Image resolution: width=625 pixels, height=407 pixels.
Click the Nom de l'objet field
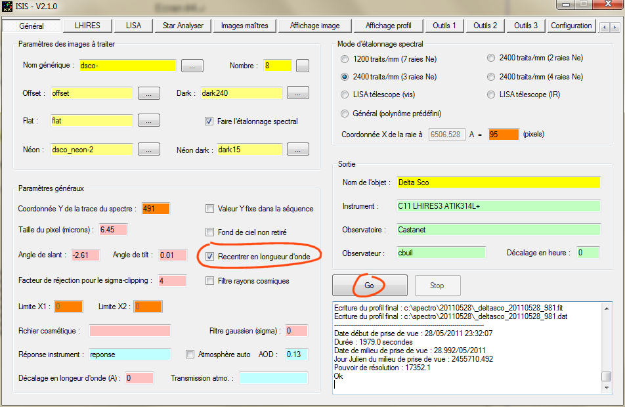[498, 182]
